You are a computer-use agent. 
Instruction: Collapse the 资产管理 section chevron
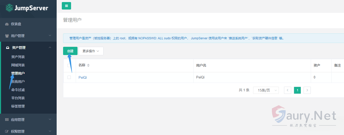[x=50, y=47]
